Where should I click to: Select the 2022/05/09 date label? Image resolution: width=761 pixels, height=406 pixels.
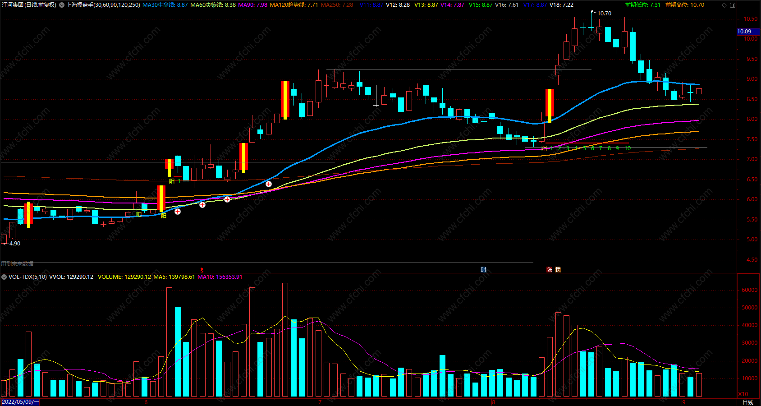tap(20, 402)
